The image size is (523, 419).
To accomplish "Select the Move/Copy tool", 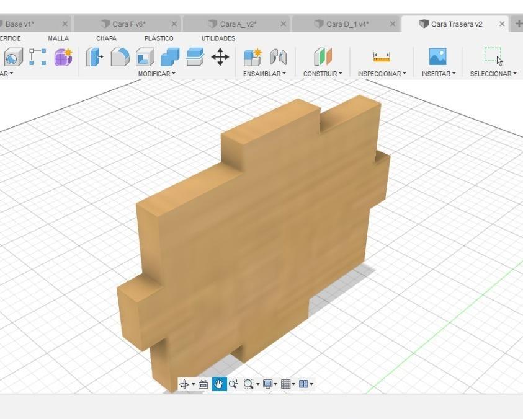I will point(220,57).
